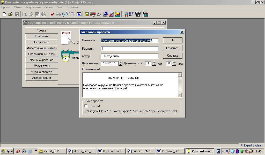Screen dimensions: 265x155
Task: Click the table with bars toolbar icon
Action: [x=126, y=14]
